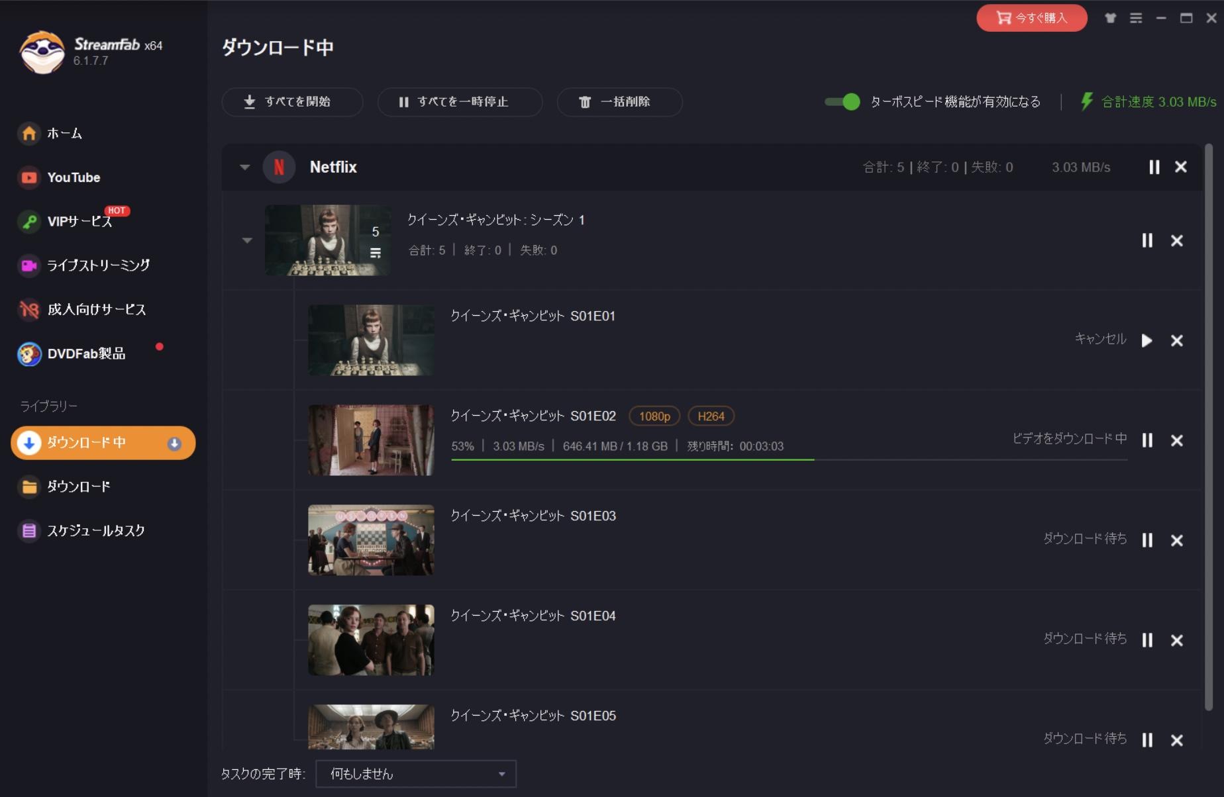The width and height of the screenshot is (1224, 797).
Task: Click the 残り時間 00:03:03 text
Action: (x=735, y=447)
